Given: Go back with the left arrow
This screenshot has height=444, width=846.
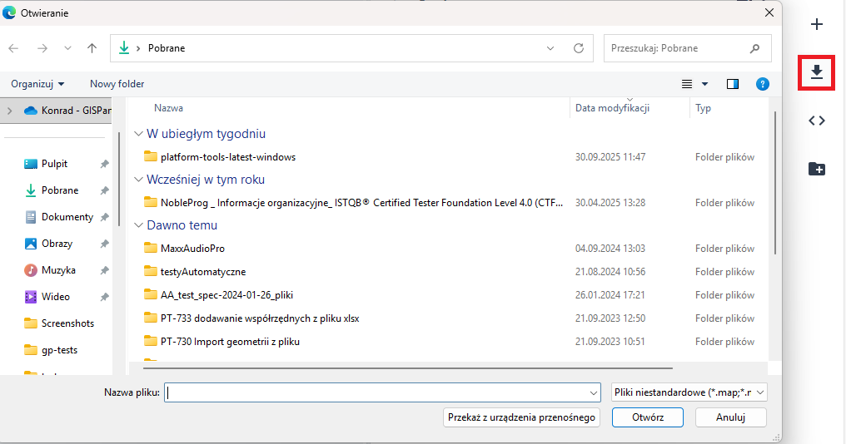Looking at the screenshot, I should (13, 48).
